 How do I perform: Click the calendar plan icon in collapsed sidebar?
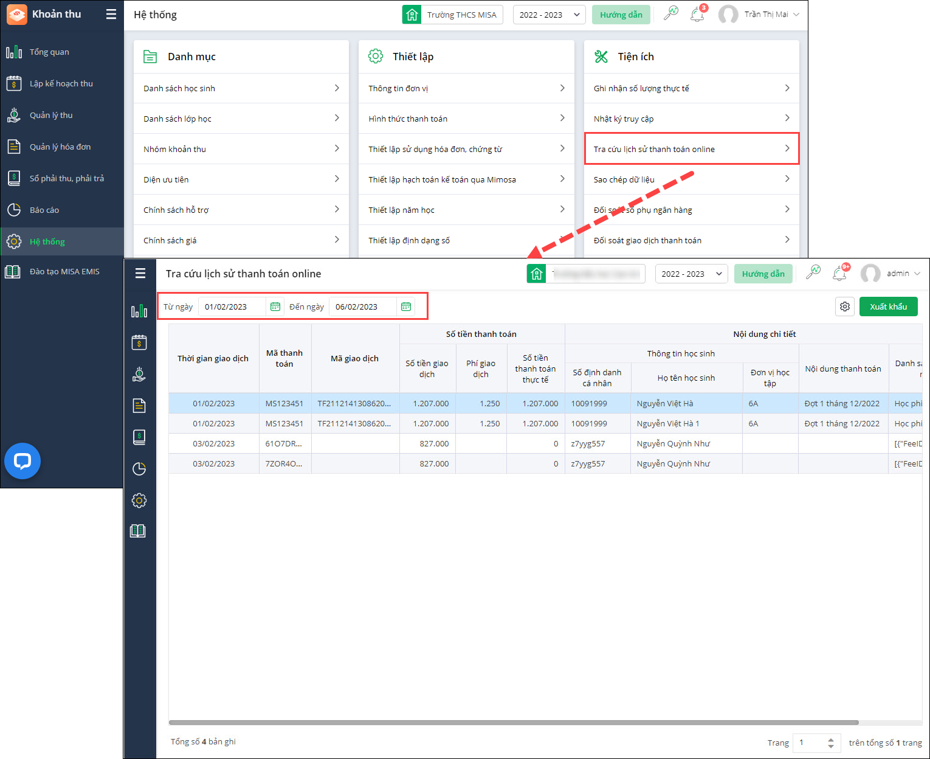coord(139,342)
